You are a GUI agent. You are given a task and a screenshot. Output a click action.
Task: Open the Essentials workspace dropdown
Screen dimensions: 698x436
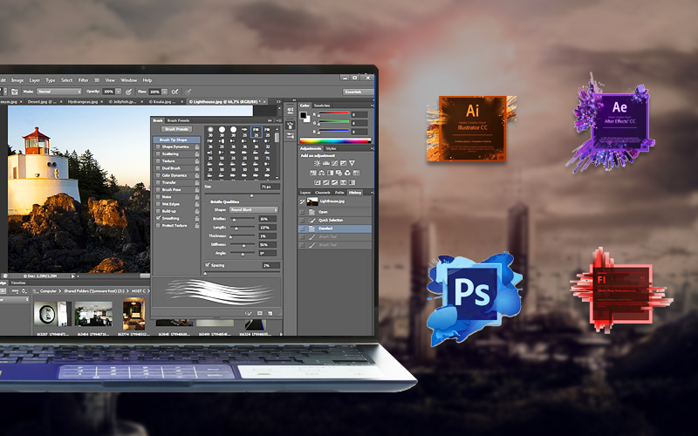358,92
